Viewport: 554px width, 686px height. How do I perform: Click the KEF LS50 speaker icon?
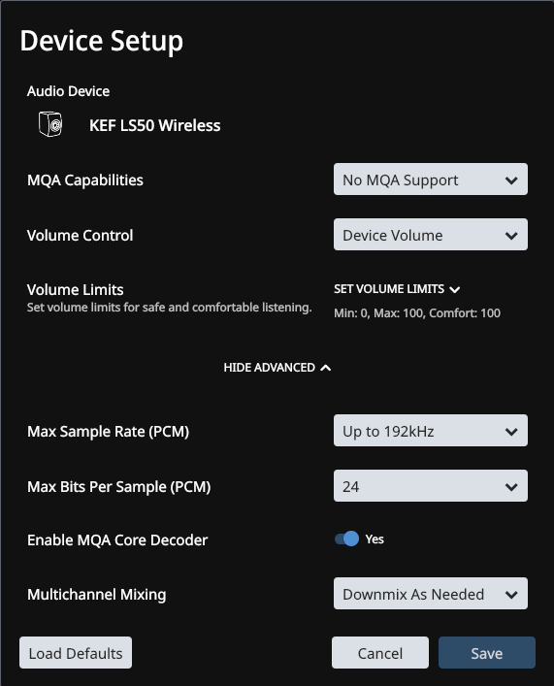click(50, 124)
